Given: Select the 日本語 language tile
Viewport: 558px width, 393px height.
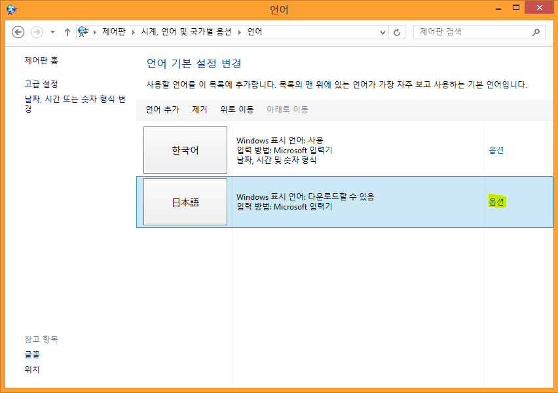Looking at the screenshot, I should (185, 202).
